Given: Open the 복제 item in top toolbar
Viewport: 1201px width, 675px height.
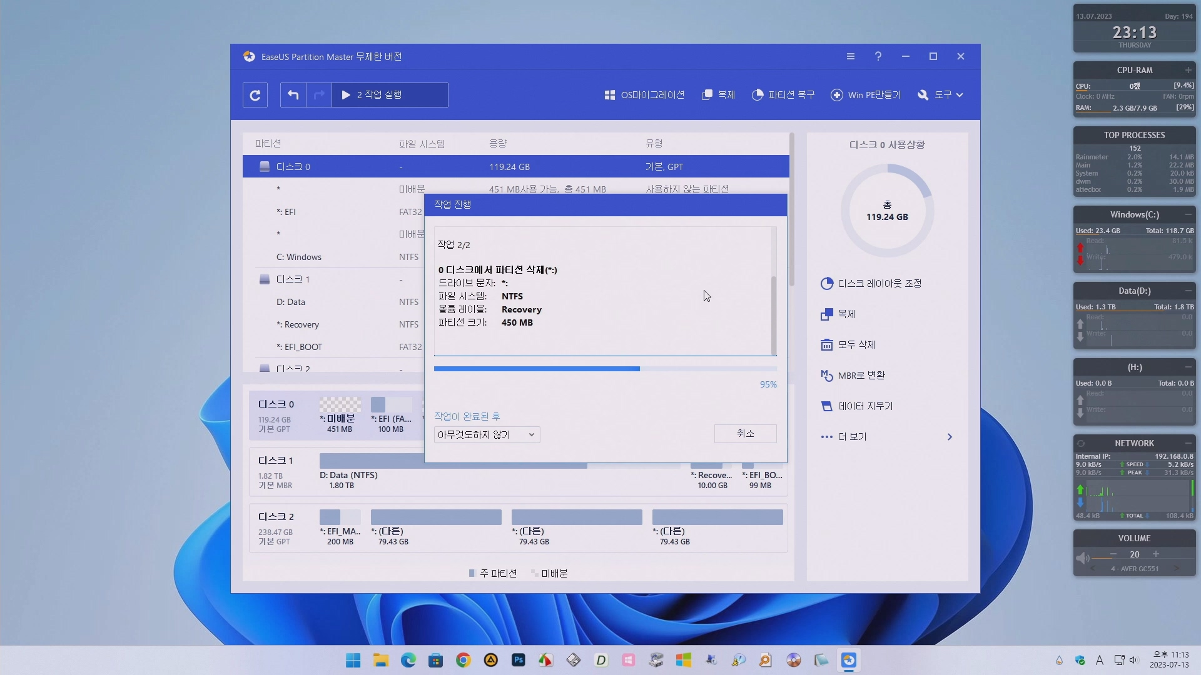Looking at the screenshot, I should point(719,95).
